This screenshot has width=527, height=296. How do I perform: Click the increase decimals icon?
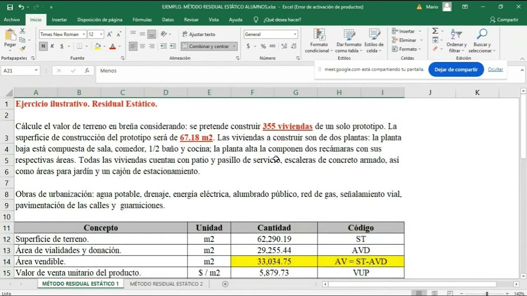pyautogui.click(x=284, y=46)
